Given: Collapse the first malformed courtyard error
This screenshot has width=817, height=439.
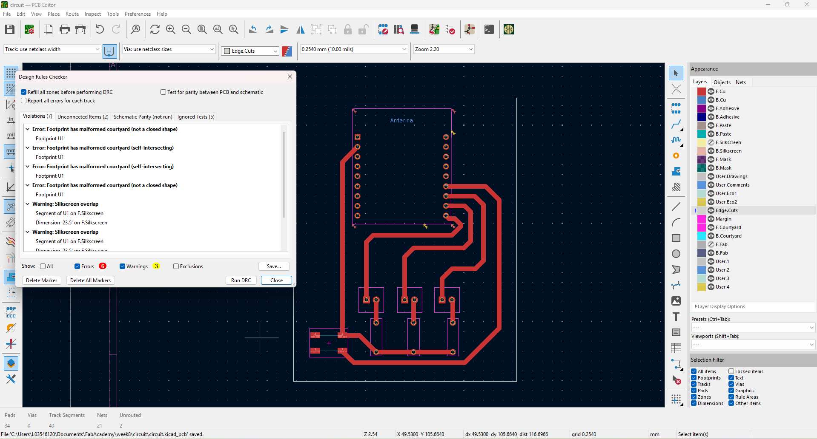Looking at the screenshot, I should pyautogui.click(x=28, y=129).
